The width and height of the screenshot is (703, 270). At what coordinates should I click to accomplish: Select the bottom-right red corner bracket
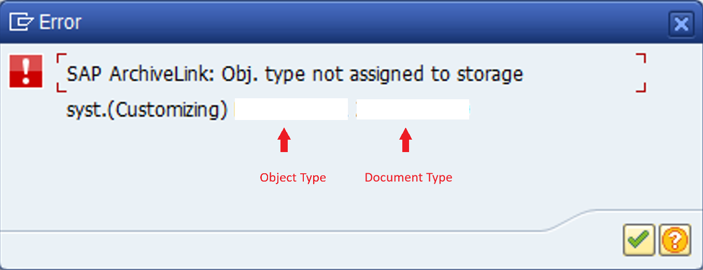point(640,87)
